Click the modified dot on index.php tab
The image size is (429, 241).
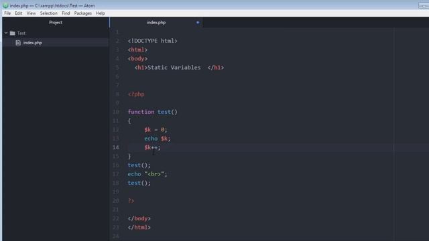(x=198, y=22)
